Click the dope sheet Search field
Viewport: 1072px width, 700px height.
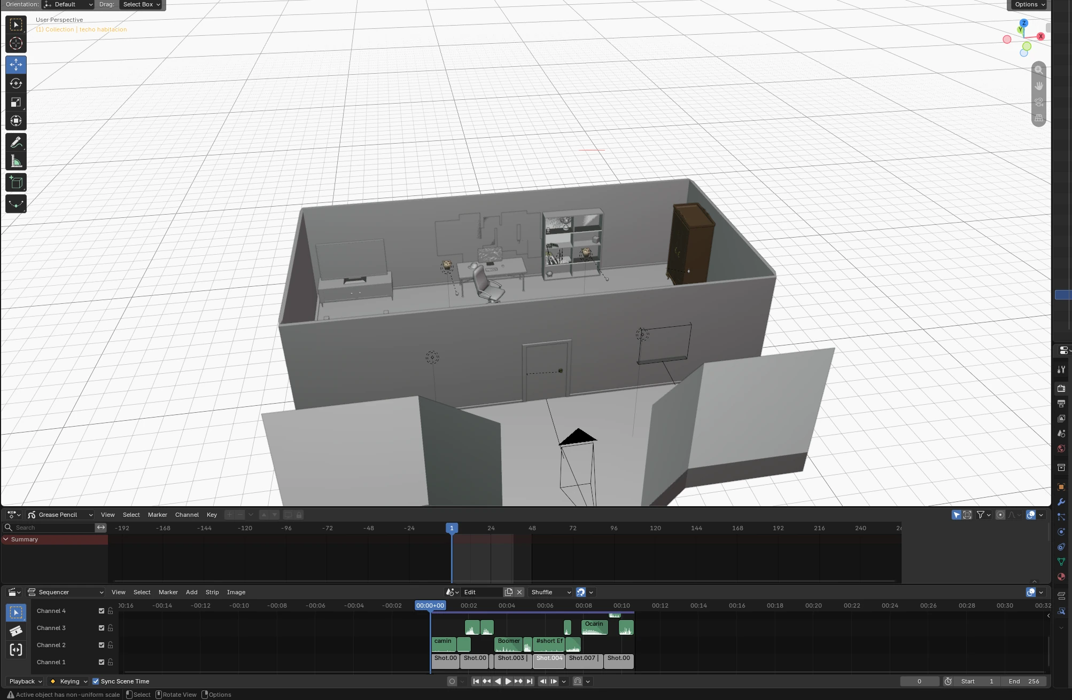coord(49,528)
